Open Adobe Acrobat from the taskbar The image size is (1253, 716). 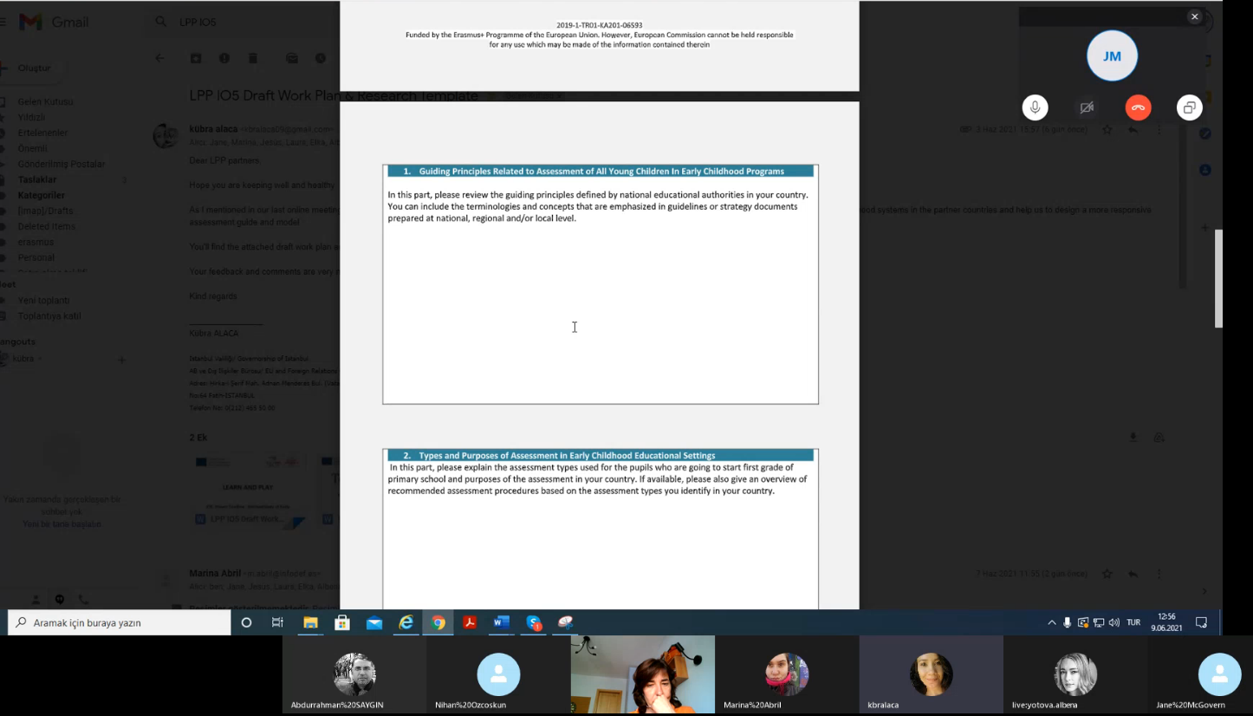click(470, 622)
